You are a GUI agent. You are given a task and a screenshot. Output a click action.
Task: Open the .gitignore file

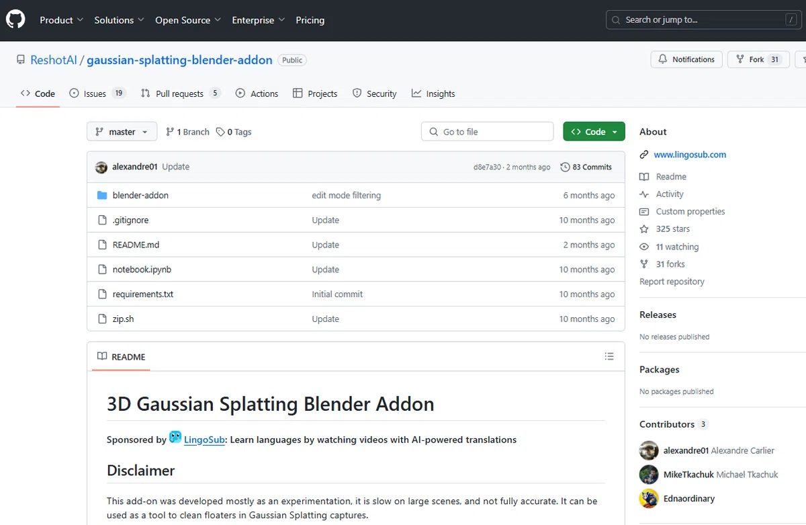point(130,220)
